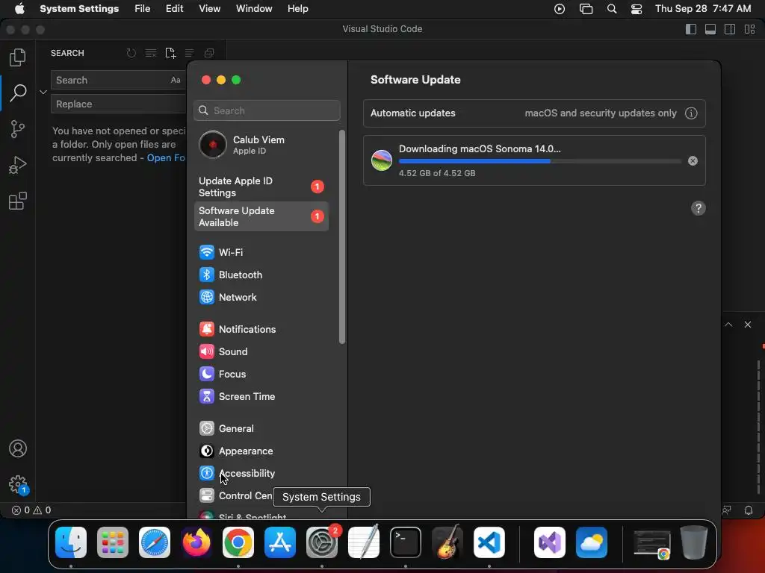765x573 pixels.
Task: Open Bluetooth settings
Action: (261, 275)
